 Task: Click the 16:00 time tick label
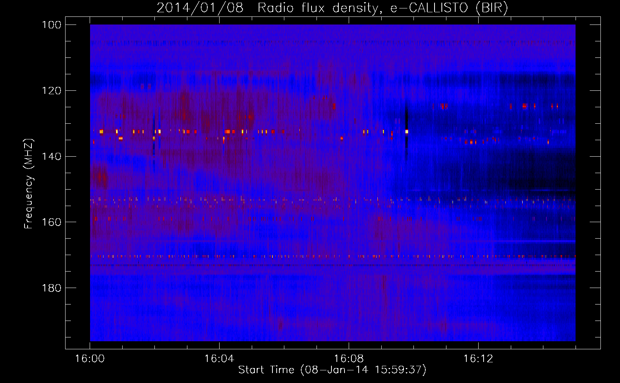[x=90, y=359]
